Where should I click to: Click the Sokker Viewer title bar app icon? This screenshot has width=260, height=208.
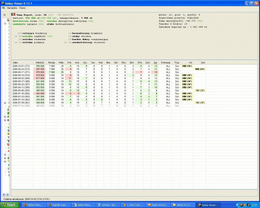click(x=3, y=3)
